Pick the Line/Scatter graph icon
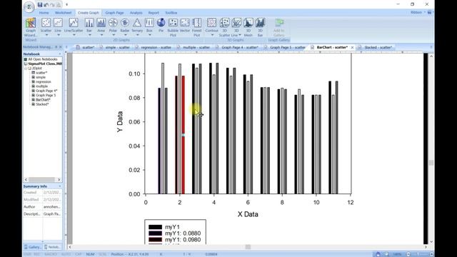Viewport: 457px width, 257px height. click(74, 23)
